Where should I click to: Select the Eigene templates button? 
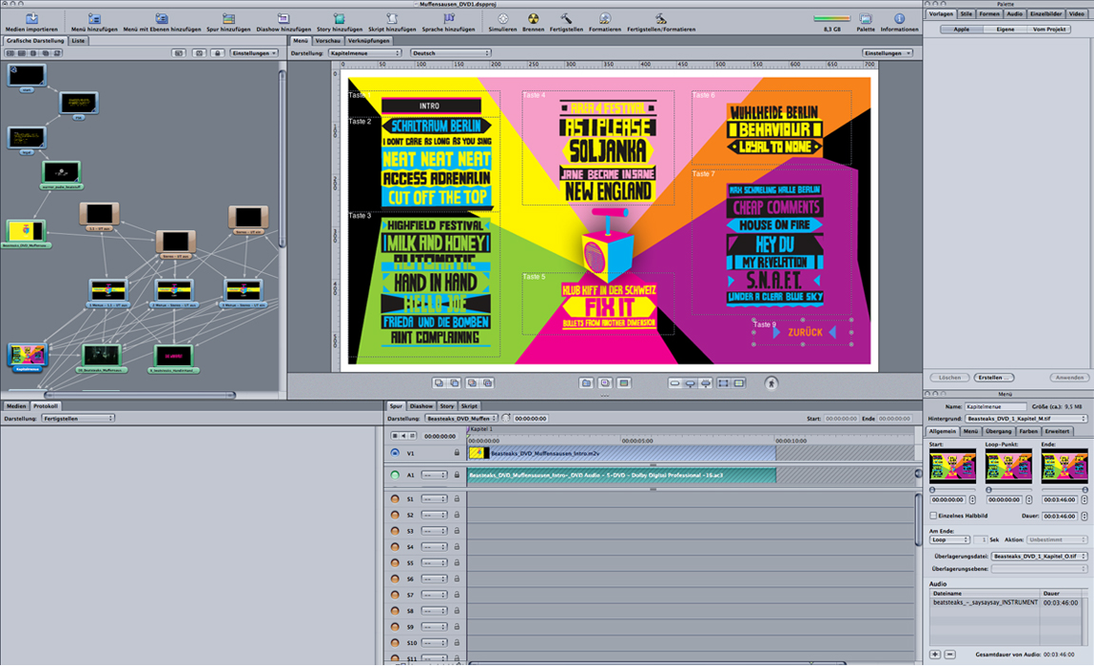[1006, 29]
